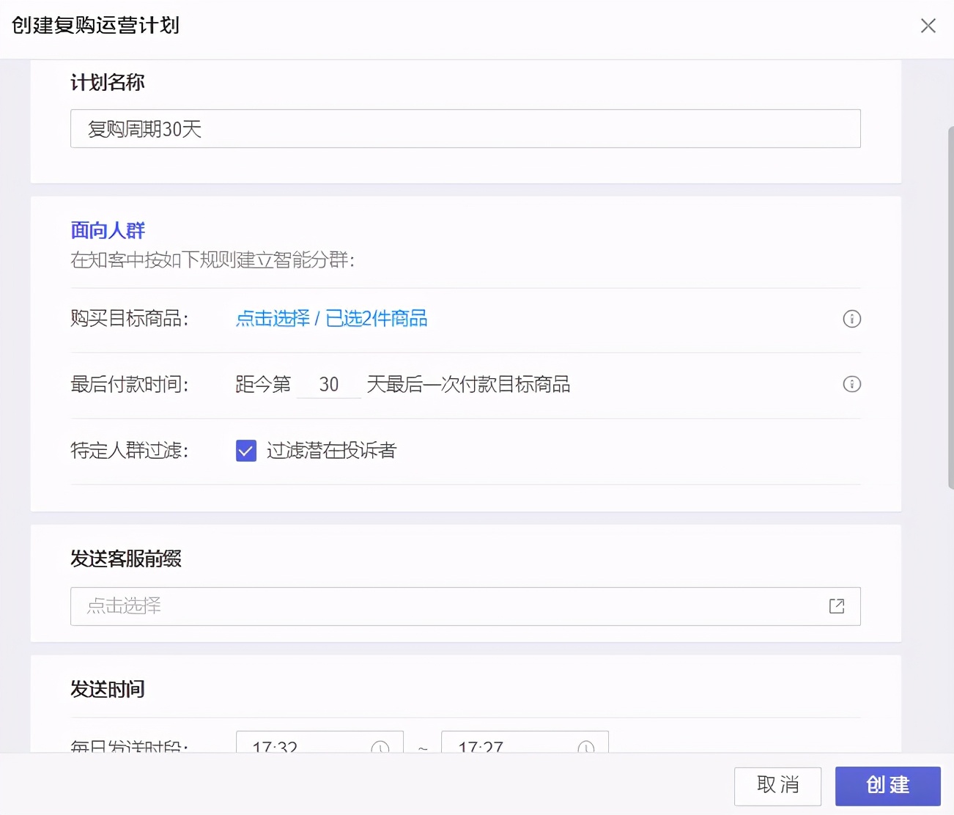Viewport: 954px width, 815px height.
Task: Close the 创建复购运营计划 dialog
Action: pos(928,26)
